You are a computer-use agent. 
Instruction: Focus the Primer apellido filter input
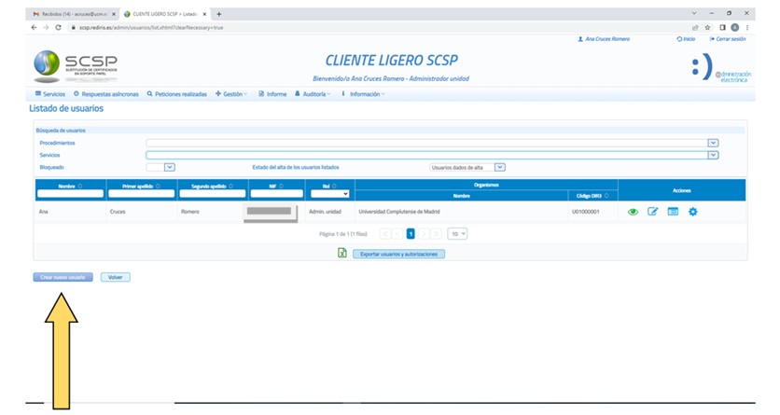(141, 194)
